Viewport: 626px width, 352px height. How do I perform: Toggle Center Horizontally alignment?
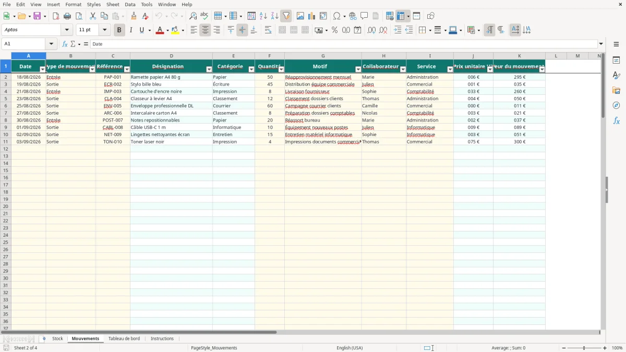[x=205, y=30]
